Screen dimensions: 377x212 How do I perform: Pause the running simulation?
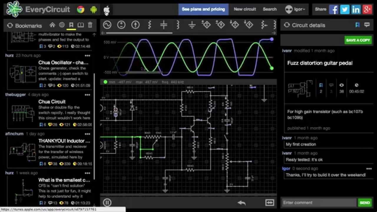(x=107, y=203)
